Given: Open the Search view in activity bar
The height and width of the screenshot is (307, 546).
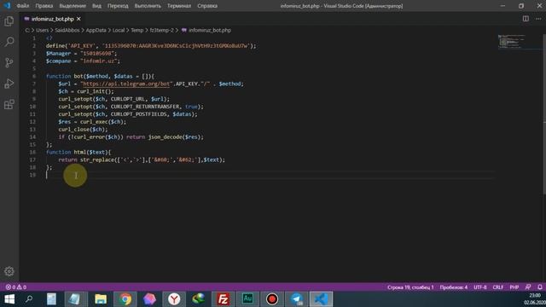Looking at the screenshot, I should click(9, 42).
